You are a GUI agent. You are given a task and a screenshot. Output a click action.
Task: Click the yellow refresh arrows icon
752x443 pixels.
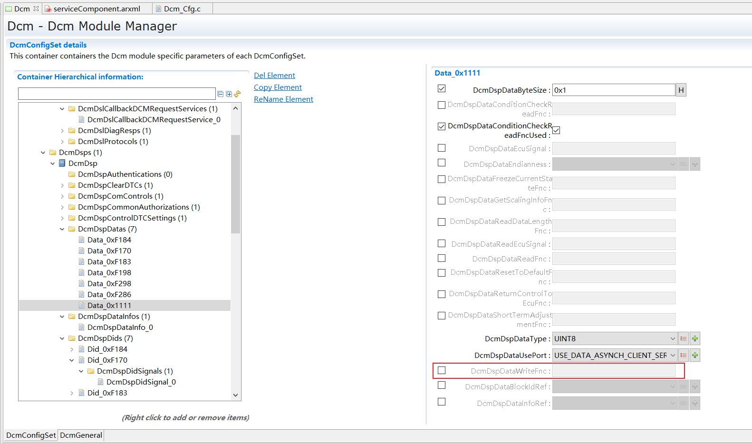[x=237, y=94]
